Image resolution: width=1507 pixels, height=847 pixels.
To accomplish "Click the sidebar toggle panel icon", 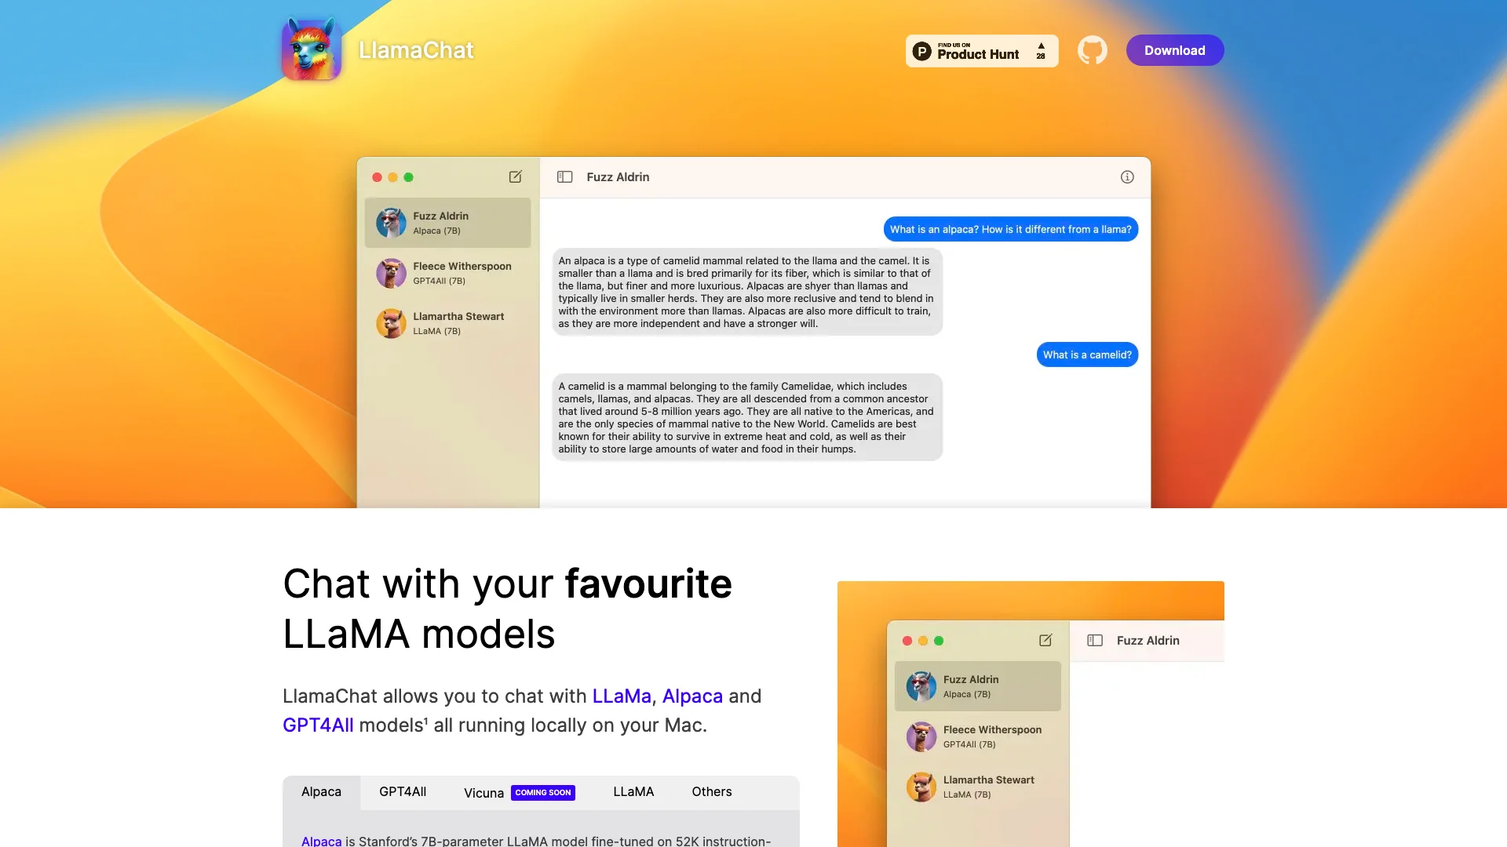I will point(564,176).
